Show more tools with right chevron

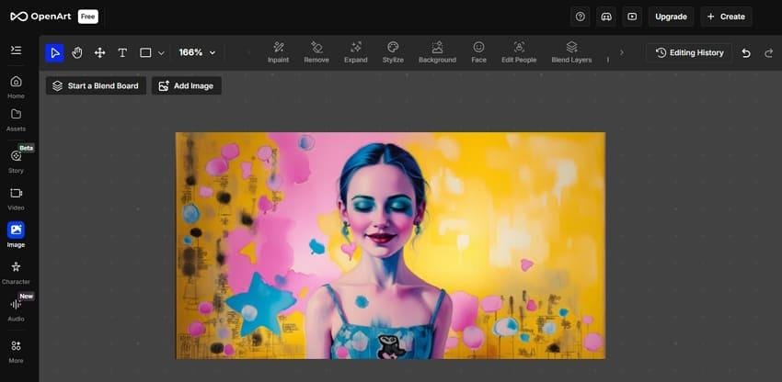[621, 52]
